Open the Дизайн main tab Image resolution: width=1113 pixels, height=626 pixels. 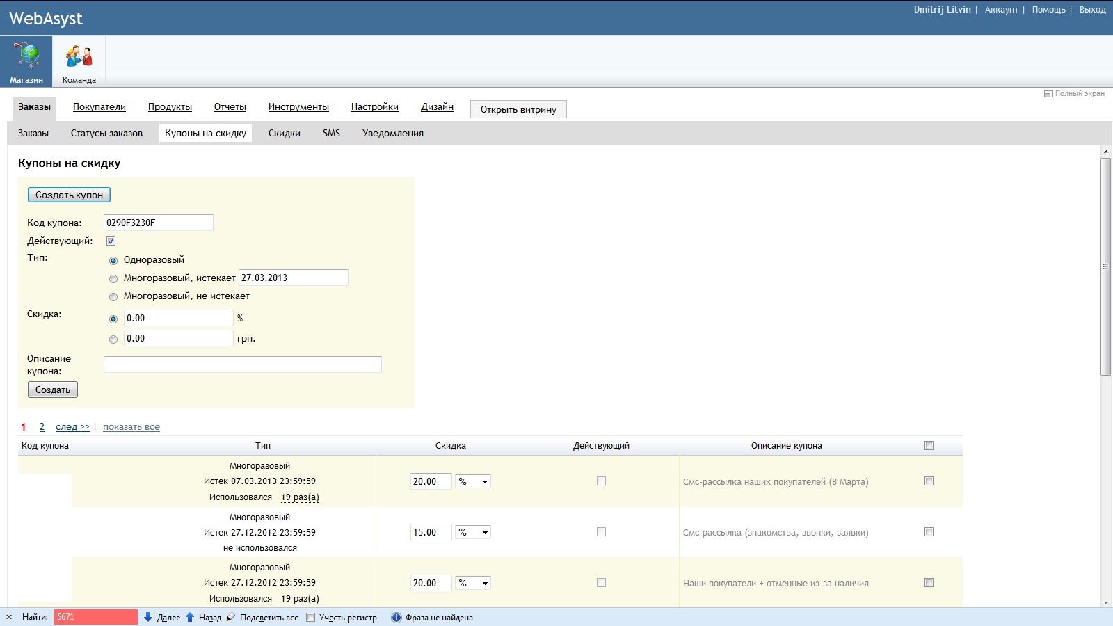pyautogui.click(x=437, y=107)
